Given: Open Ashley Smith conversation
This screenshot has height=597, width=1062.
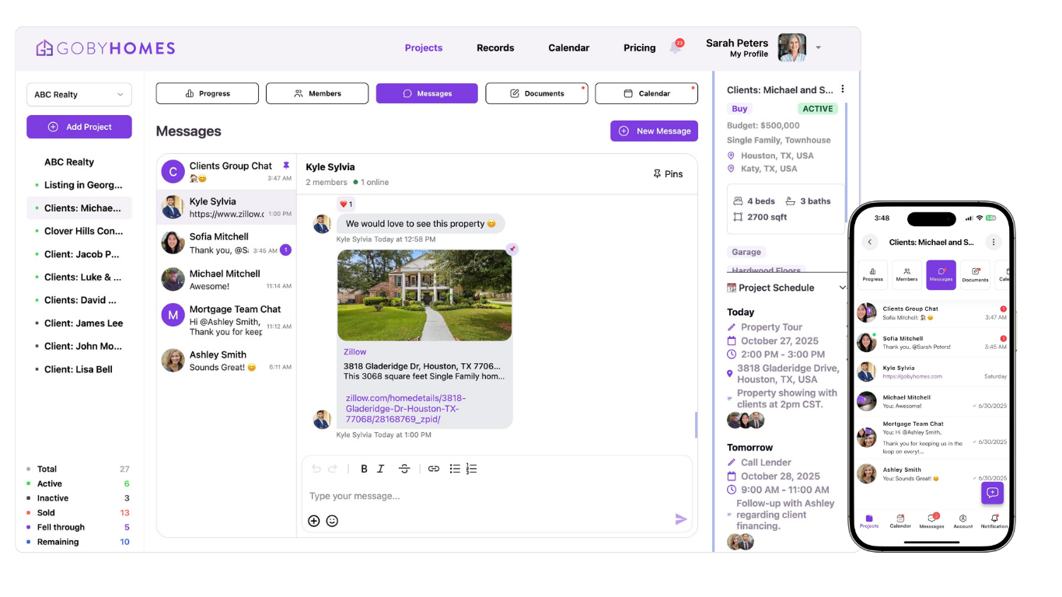Looking at the screenshot, I should click(226, 360).
